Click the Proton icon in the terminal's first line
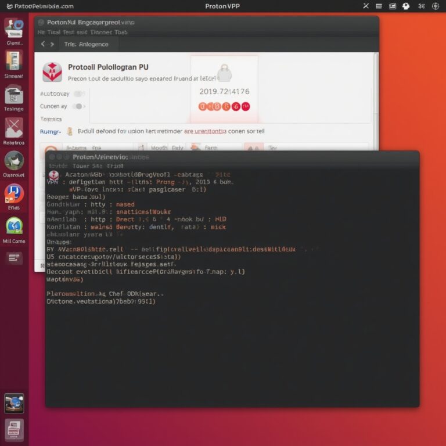Image resolution: width=446 pixels, height=446 pixels. tap(53, 175)
